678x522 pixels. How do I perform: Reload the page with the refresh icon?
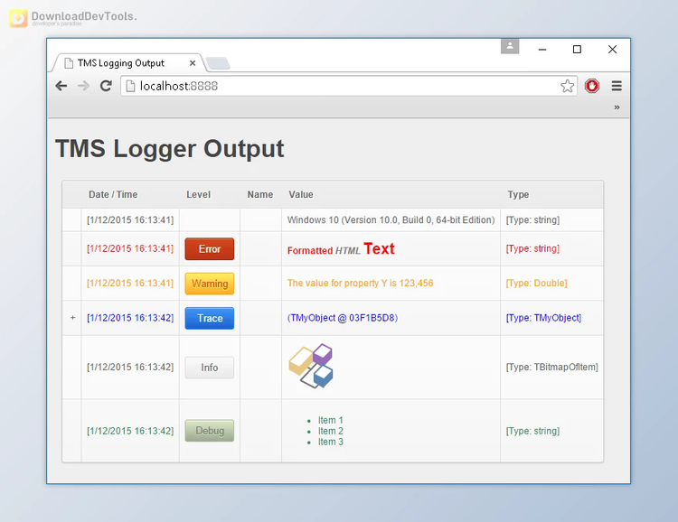pos(106,86)
